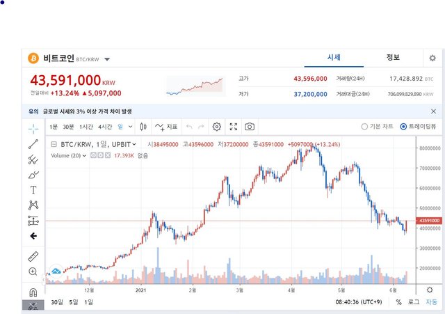The image size is (445, 314).
Task: Expand the chart interval dropdown arrow
Action: point(130,127)
